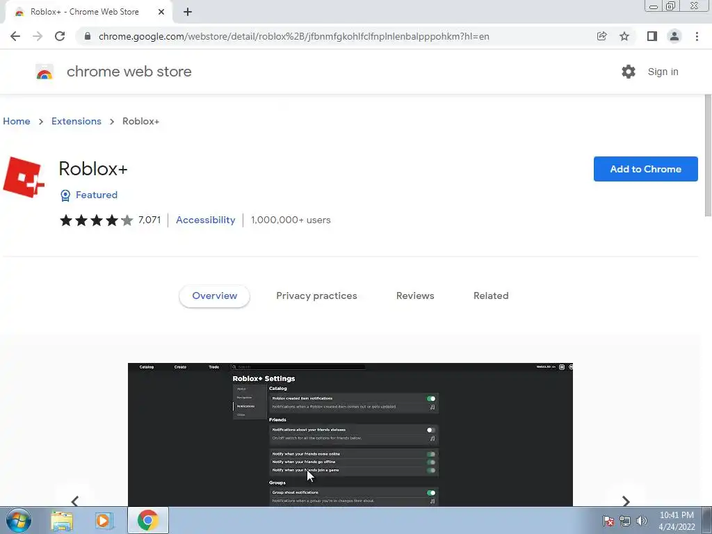Switch to the Related tab
712x534 pixels.
tap(491, 296)
